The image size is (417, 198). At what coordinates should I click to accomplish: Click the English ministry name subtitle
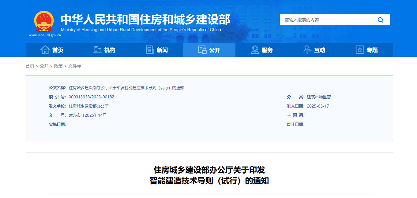tap(141, 30)
